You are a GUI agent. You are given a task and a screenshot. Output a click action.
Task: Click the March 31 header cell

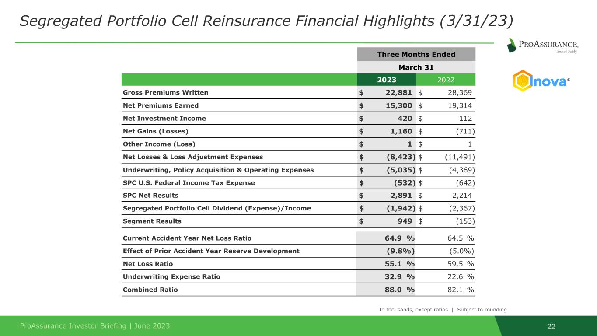(x=416, y=67)
